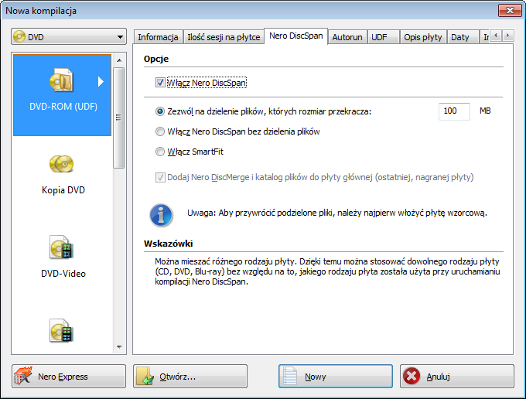Click the Nowy button
The width and height of the screenshot is (526, 399).
click(336, 377)
